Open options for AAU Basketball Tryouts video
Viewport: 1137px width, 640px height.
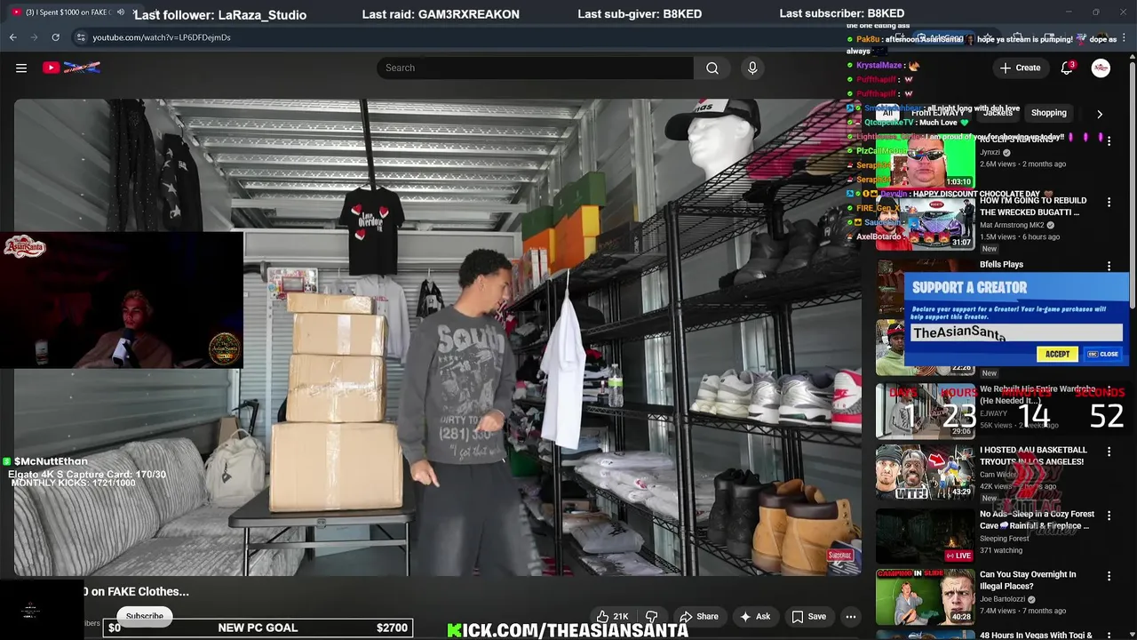1109,452
